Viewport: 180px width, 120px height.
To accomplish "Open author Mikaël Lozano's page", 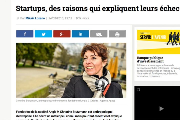I will tap(35, 18).
